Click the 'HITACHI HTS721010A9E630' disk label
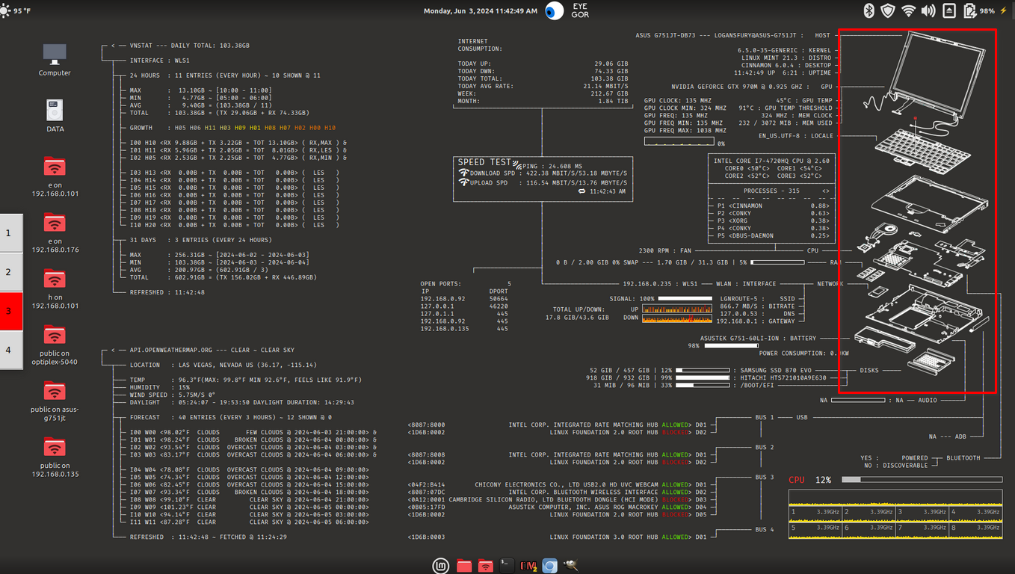 coord(783,377)
